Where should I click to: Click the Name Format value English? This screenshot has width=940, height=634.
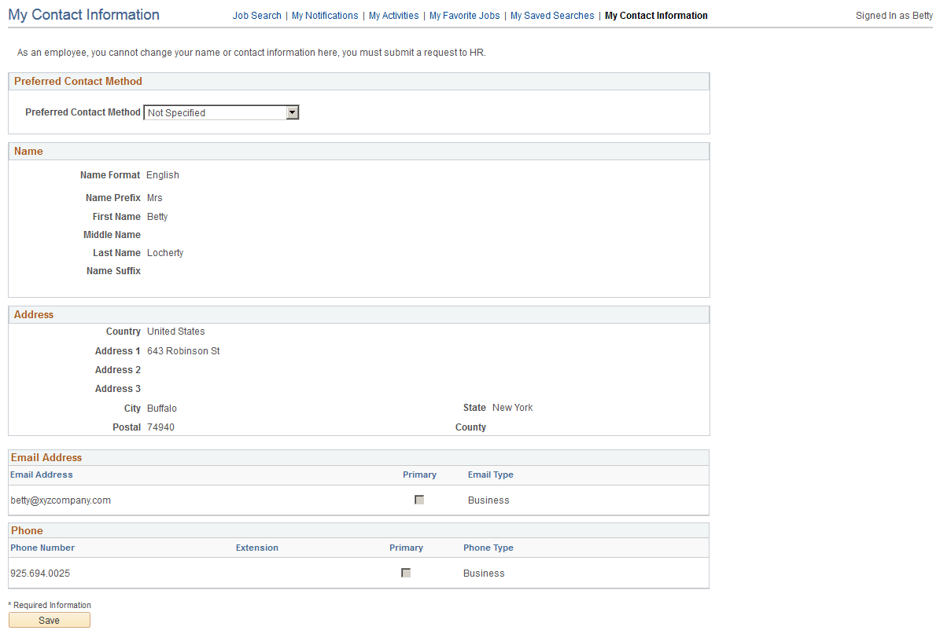click(x=163, y=175)
